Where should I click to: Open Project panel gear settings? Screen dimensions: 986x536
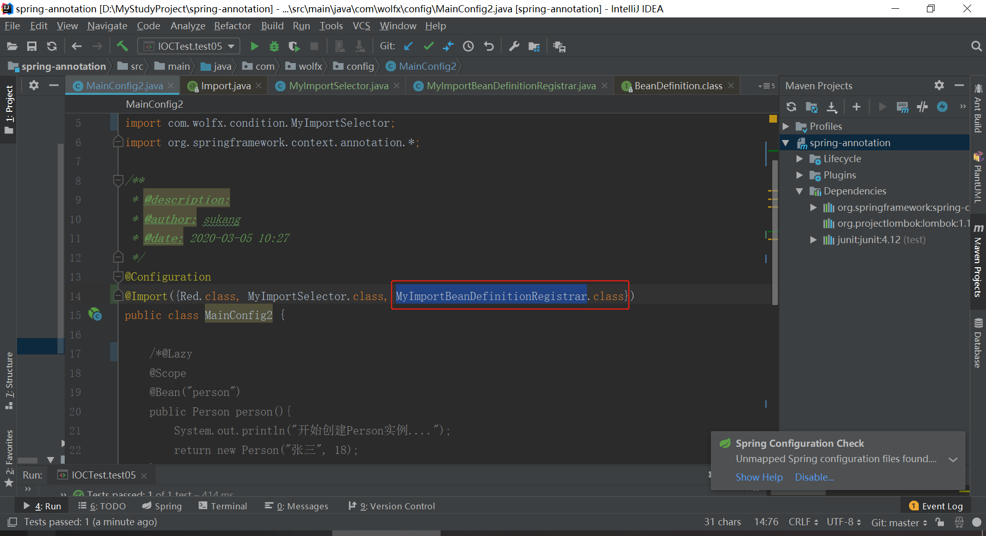(x=34, y=85)
